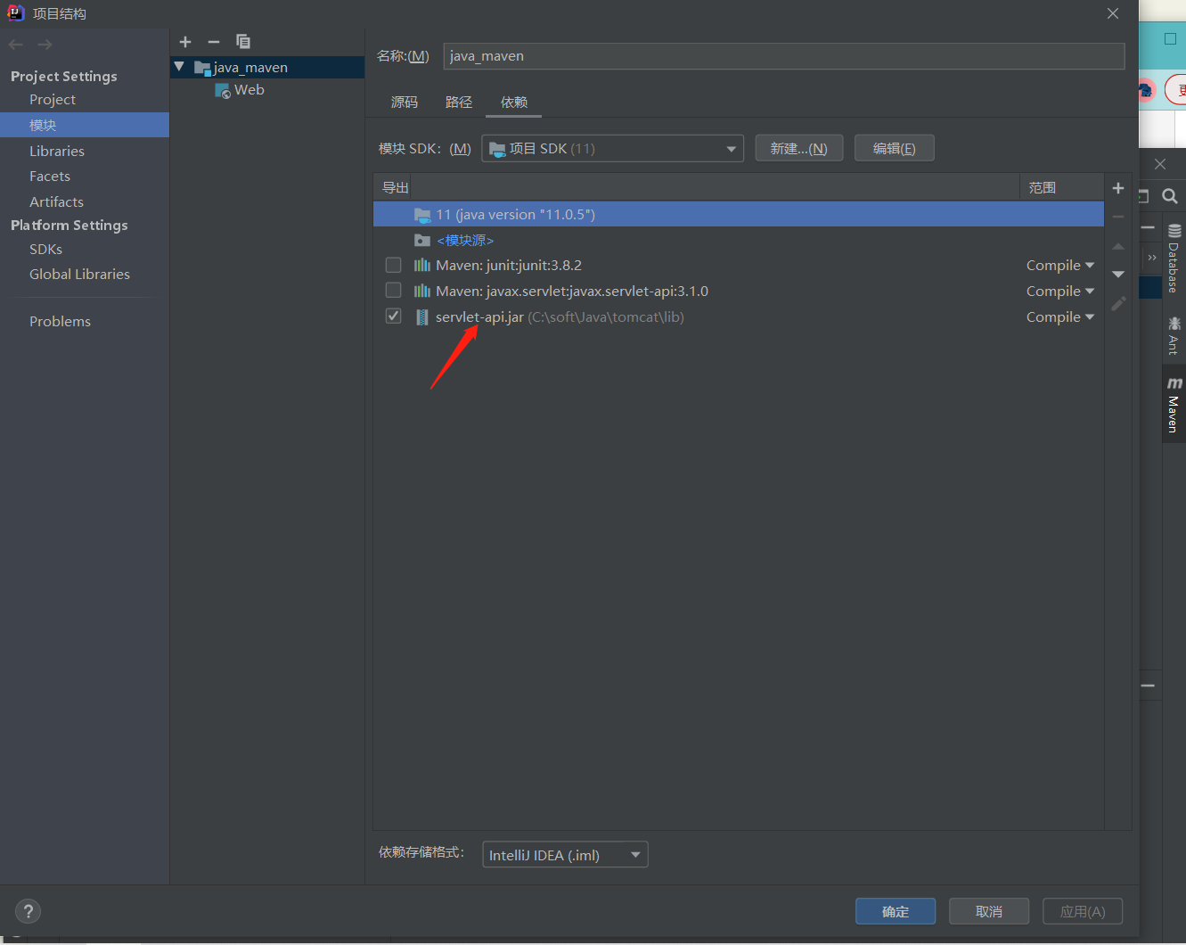1186x945 pixels.
Task: Open the Ant tool window tab
Action: click(1174, 335)
